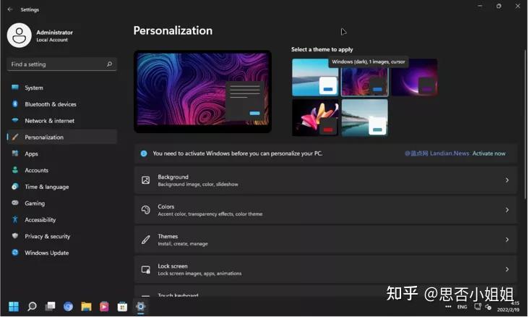This screenshot has height=317, width=529.
Task: Open Task View from taskbar
Action: point(51,306)
